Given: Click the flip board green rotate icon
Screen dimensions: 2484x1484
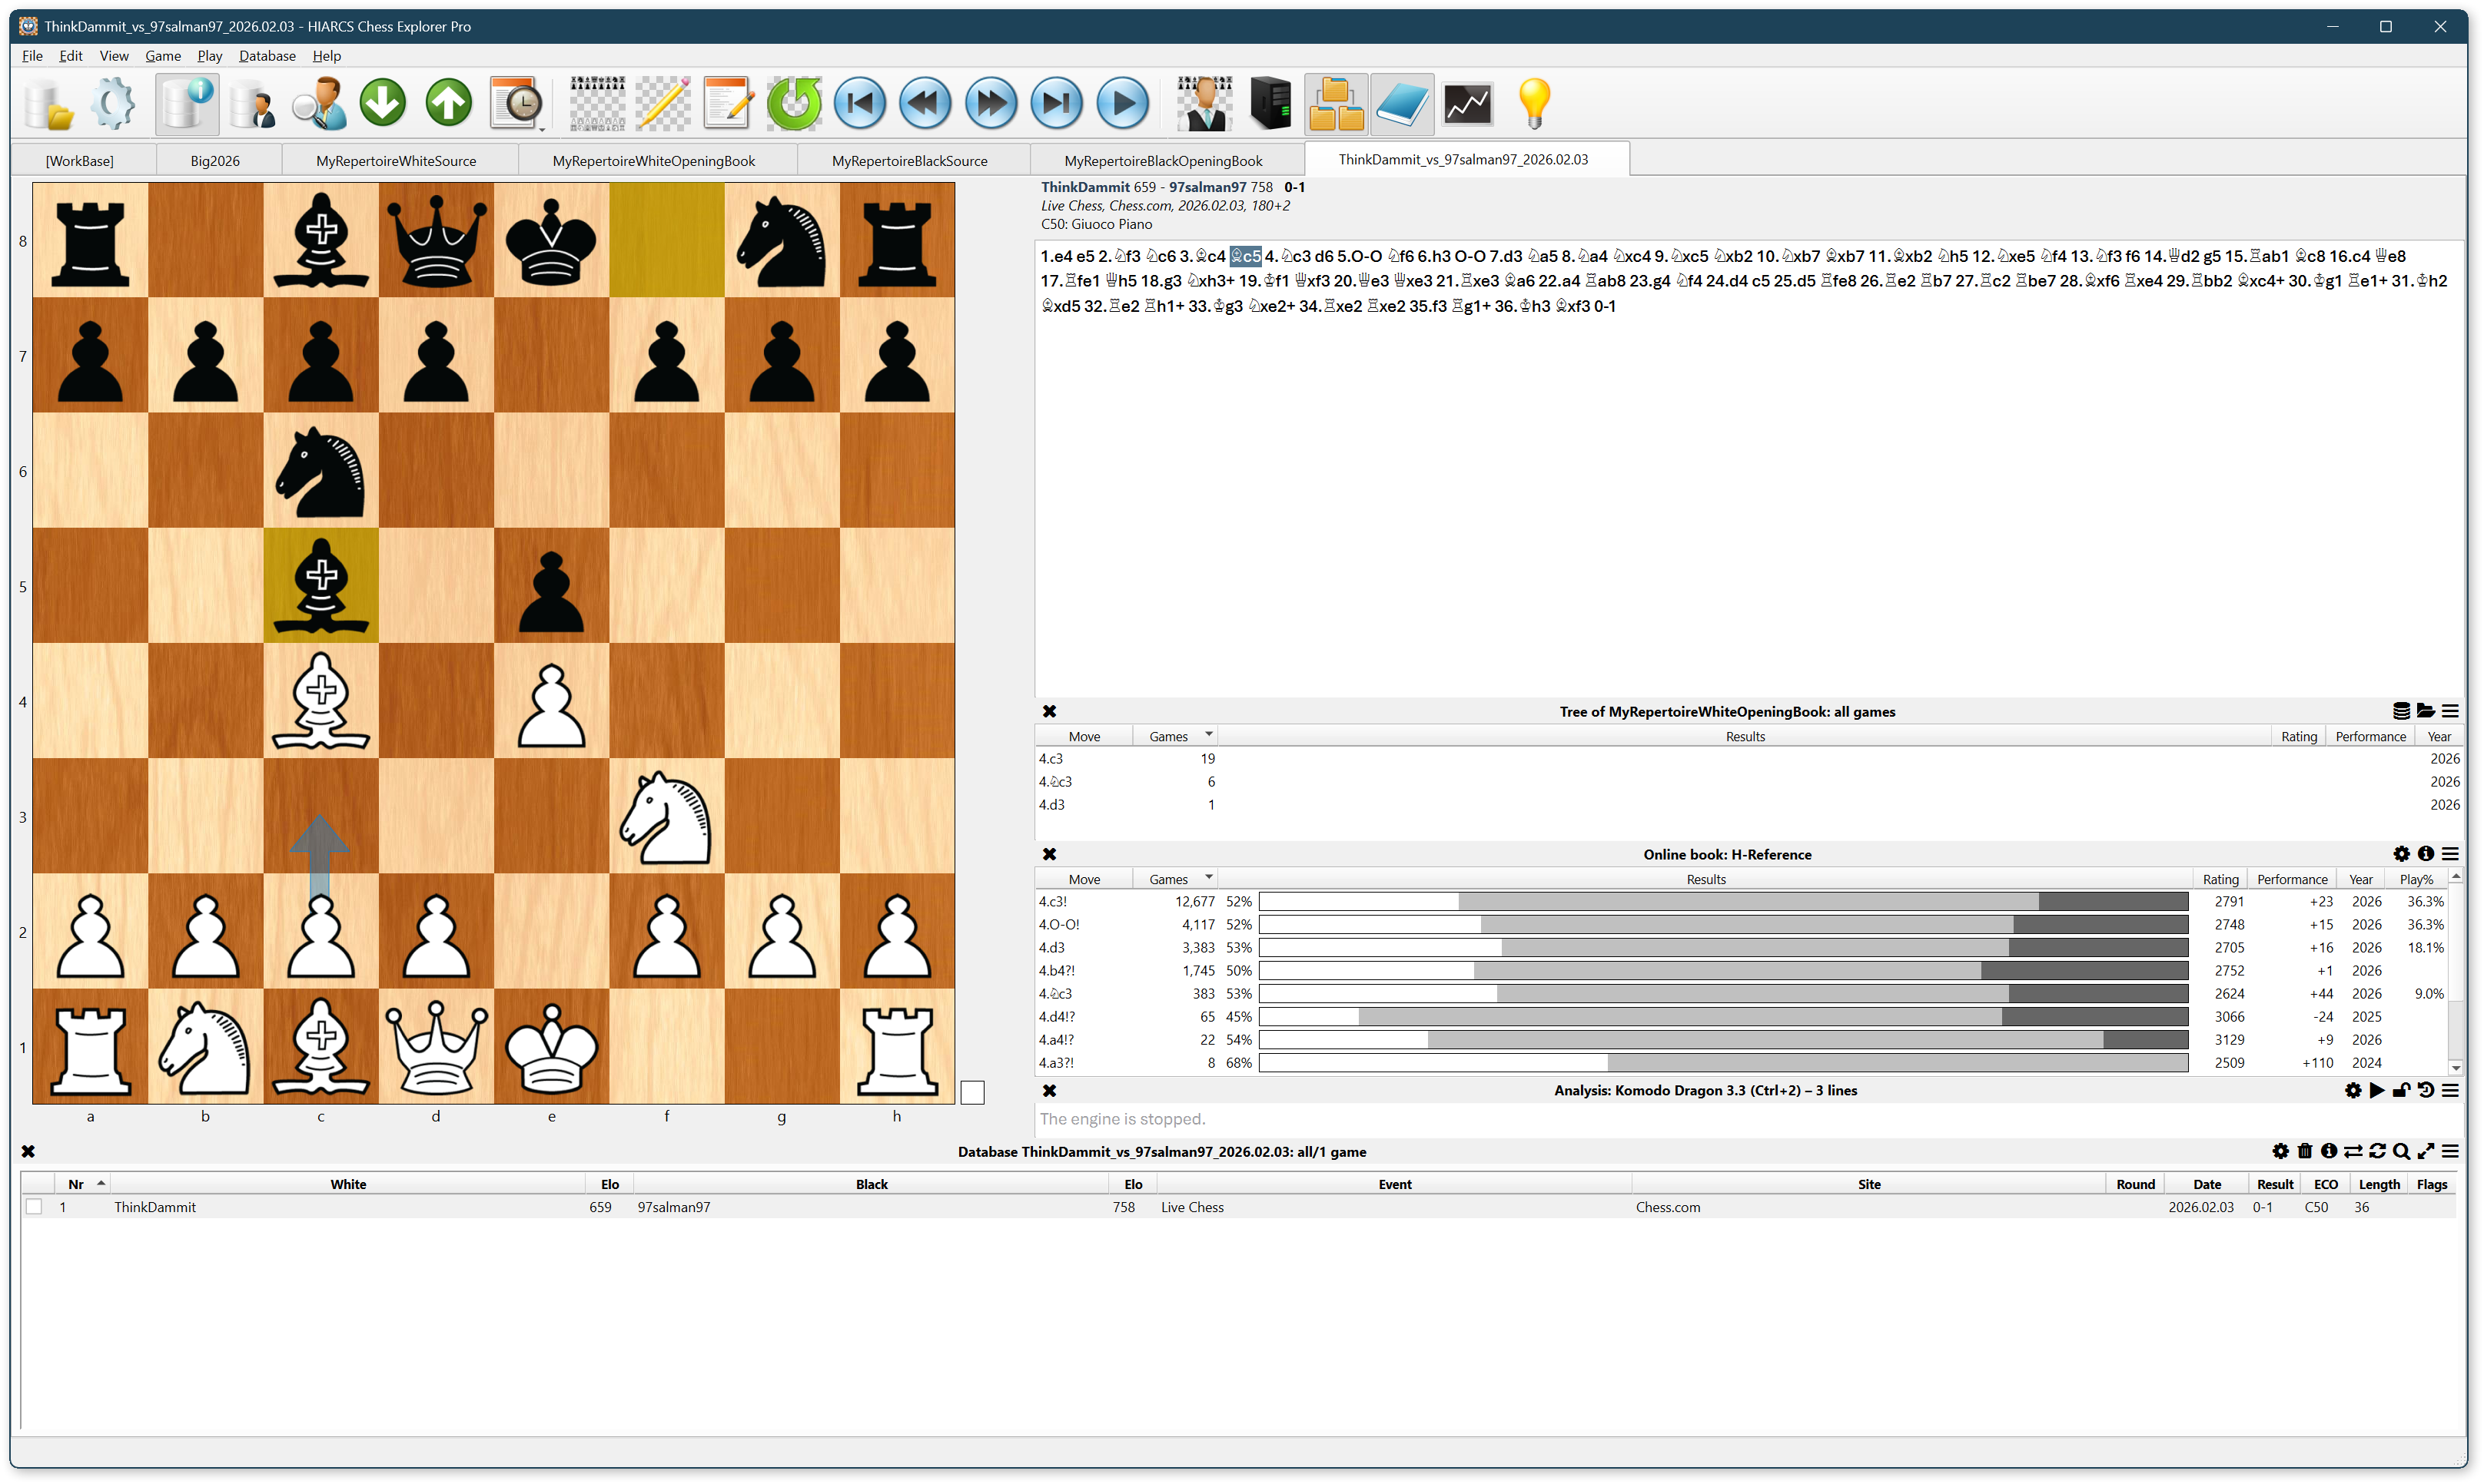Looking at the screenshot, I should pos(793,103).
